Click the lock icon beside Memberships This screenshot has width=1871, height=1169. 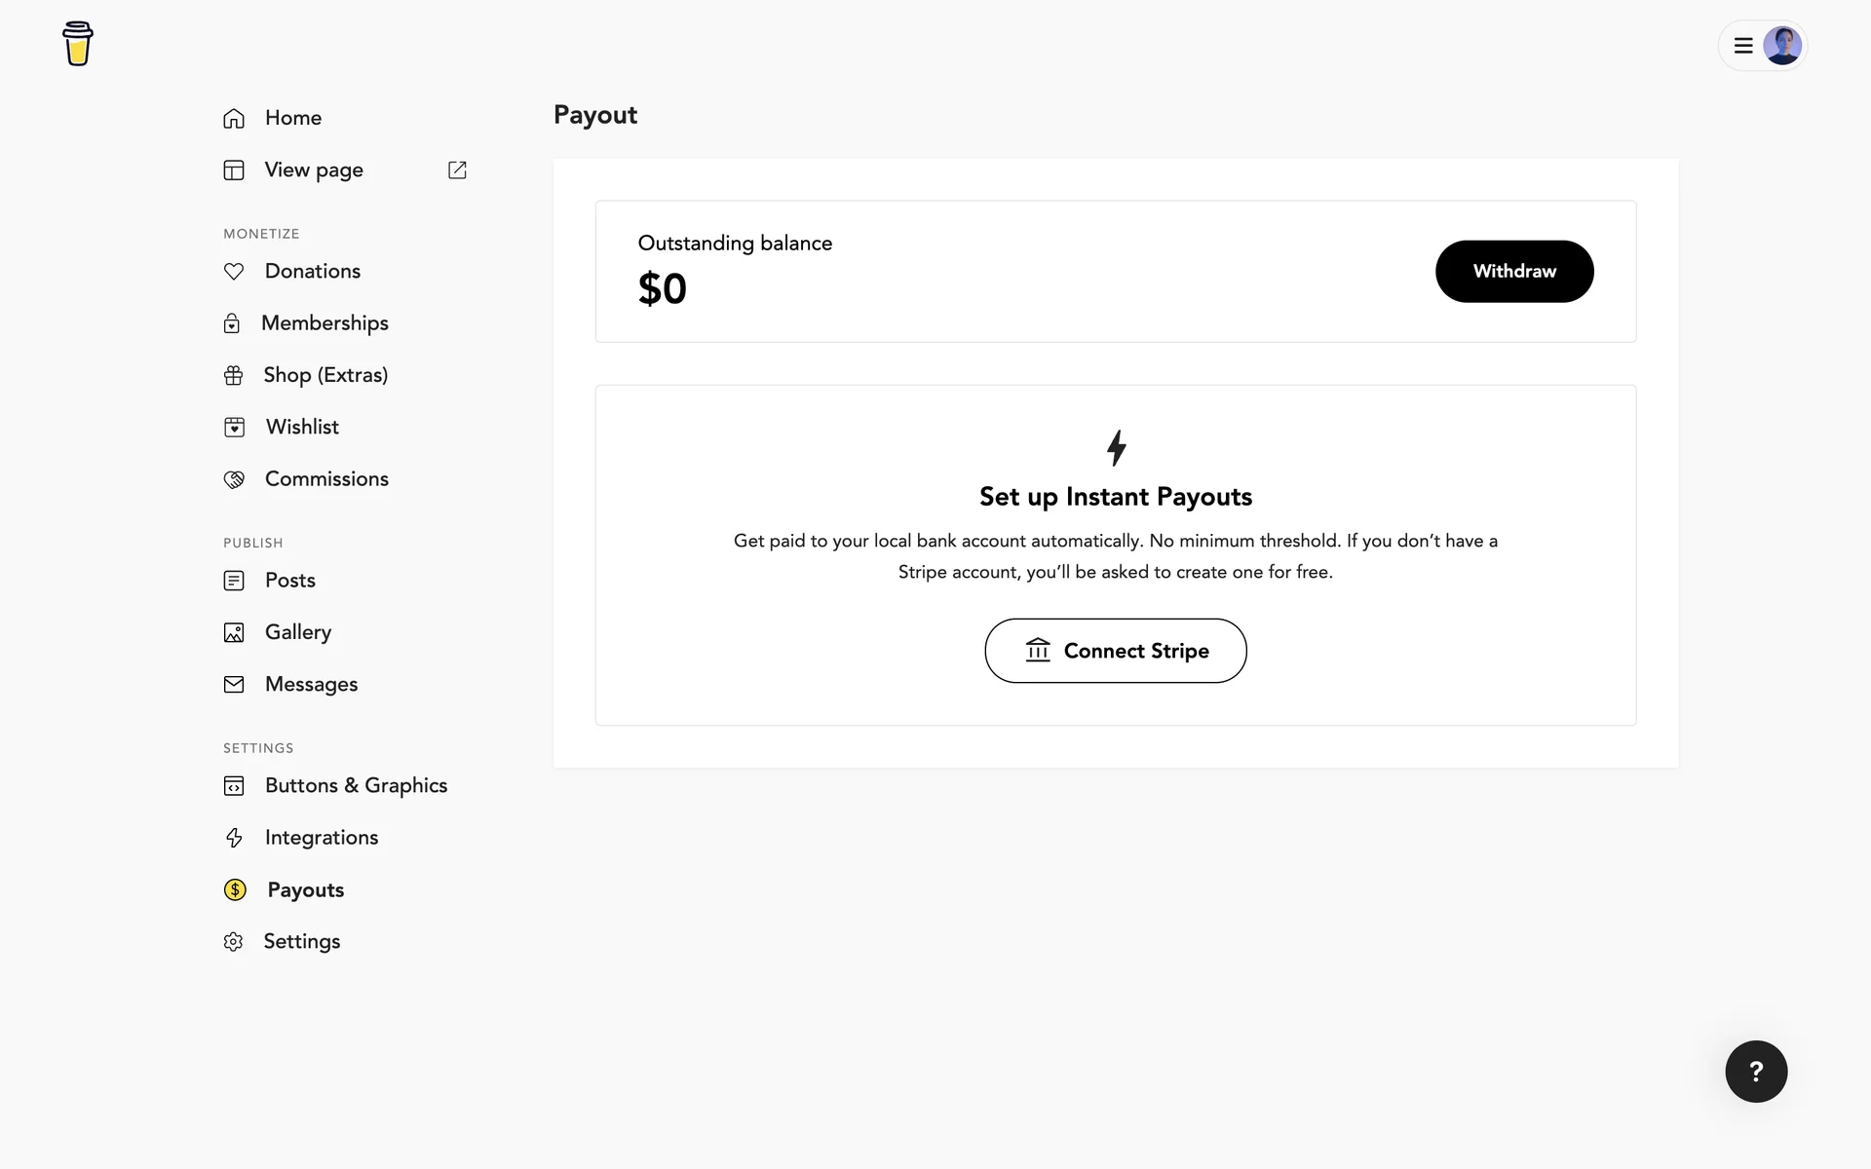click(x=232, y=323)
